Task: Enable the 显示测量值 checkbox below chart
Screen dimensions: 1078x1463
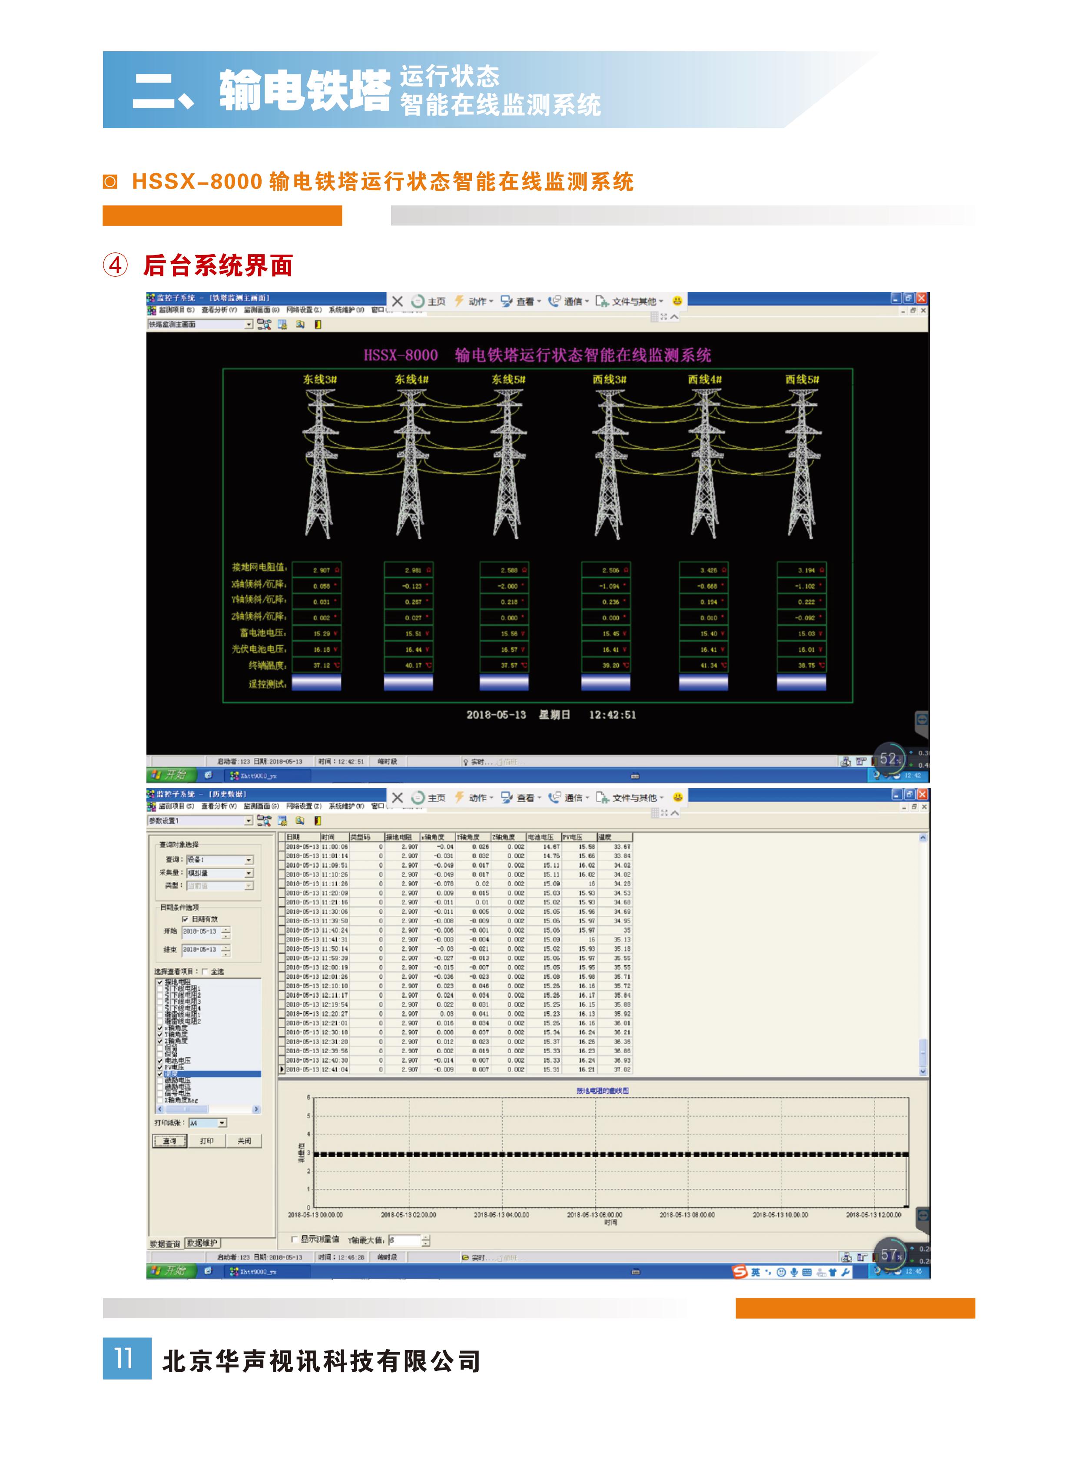Action: 295,1239
